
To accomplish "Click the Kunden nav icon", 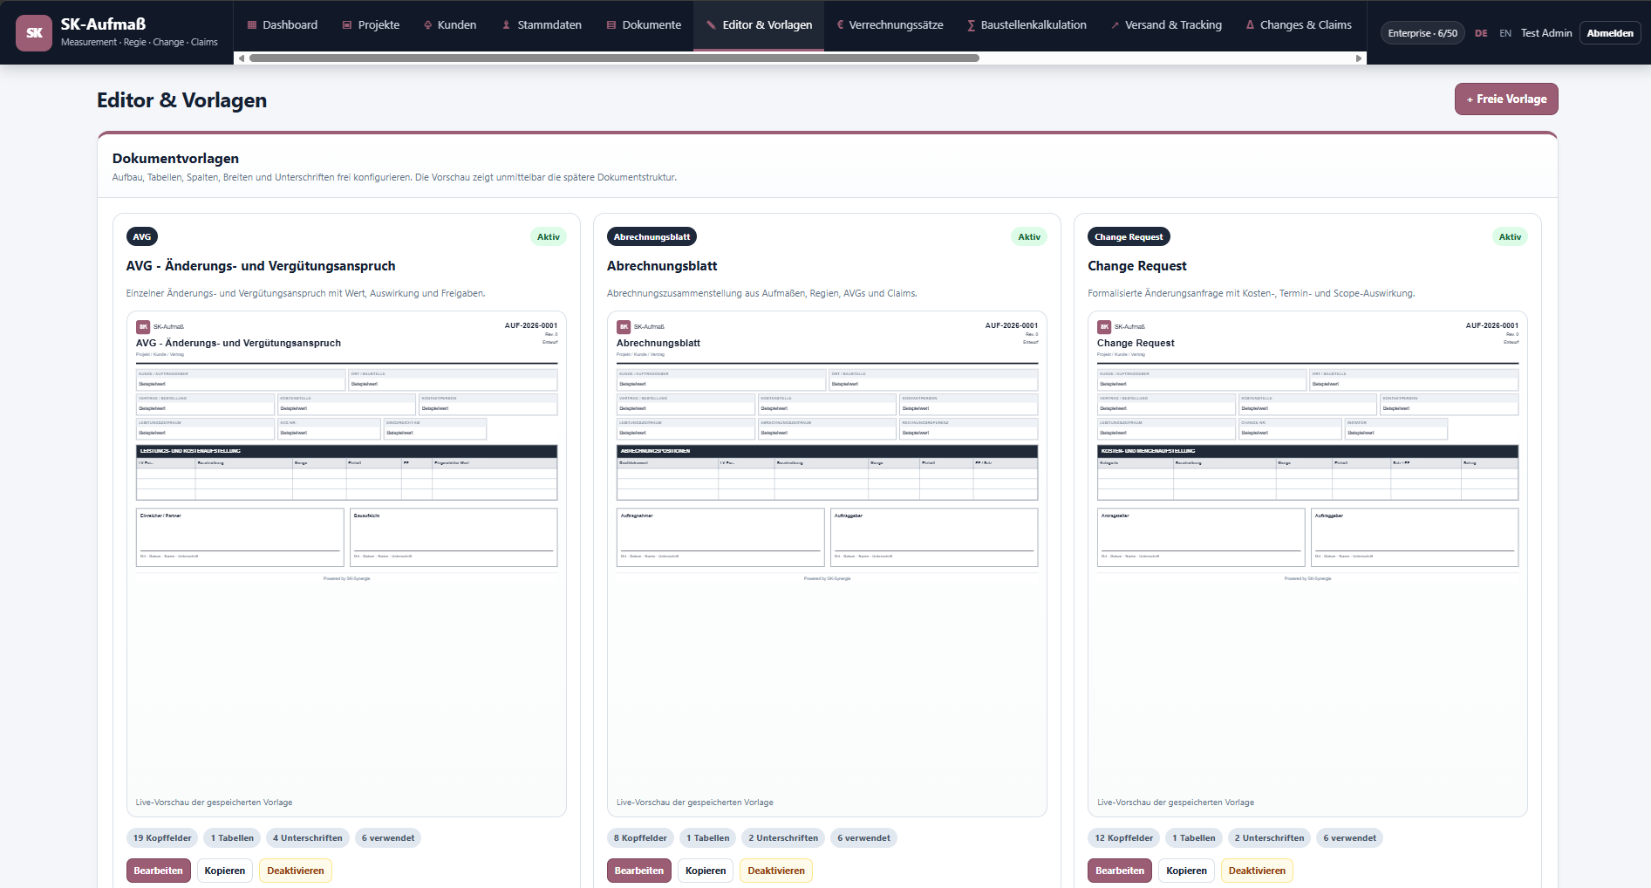I will [x=428, y=25].
